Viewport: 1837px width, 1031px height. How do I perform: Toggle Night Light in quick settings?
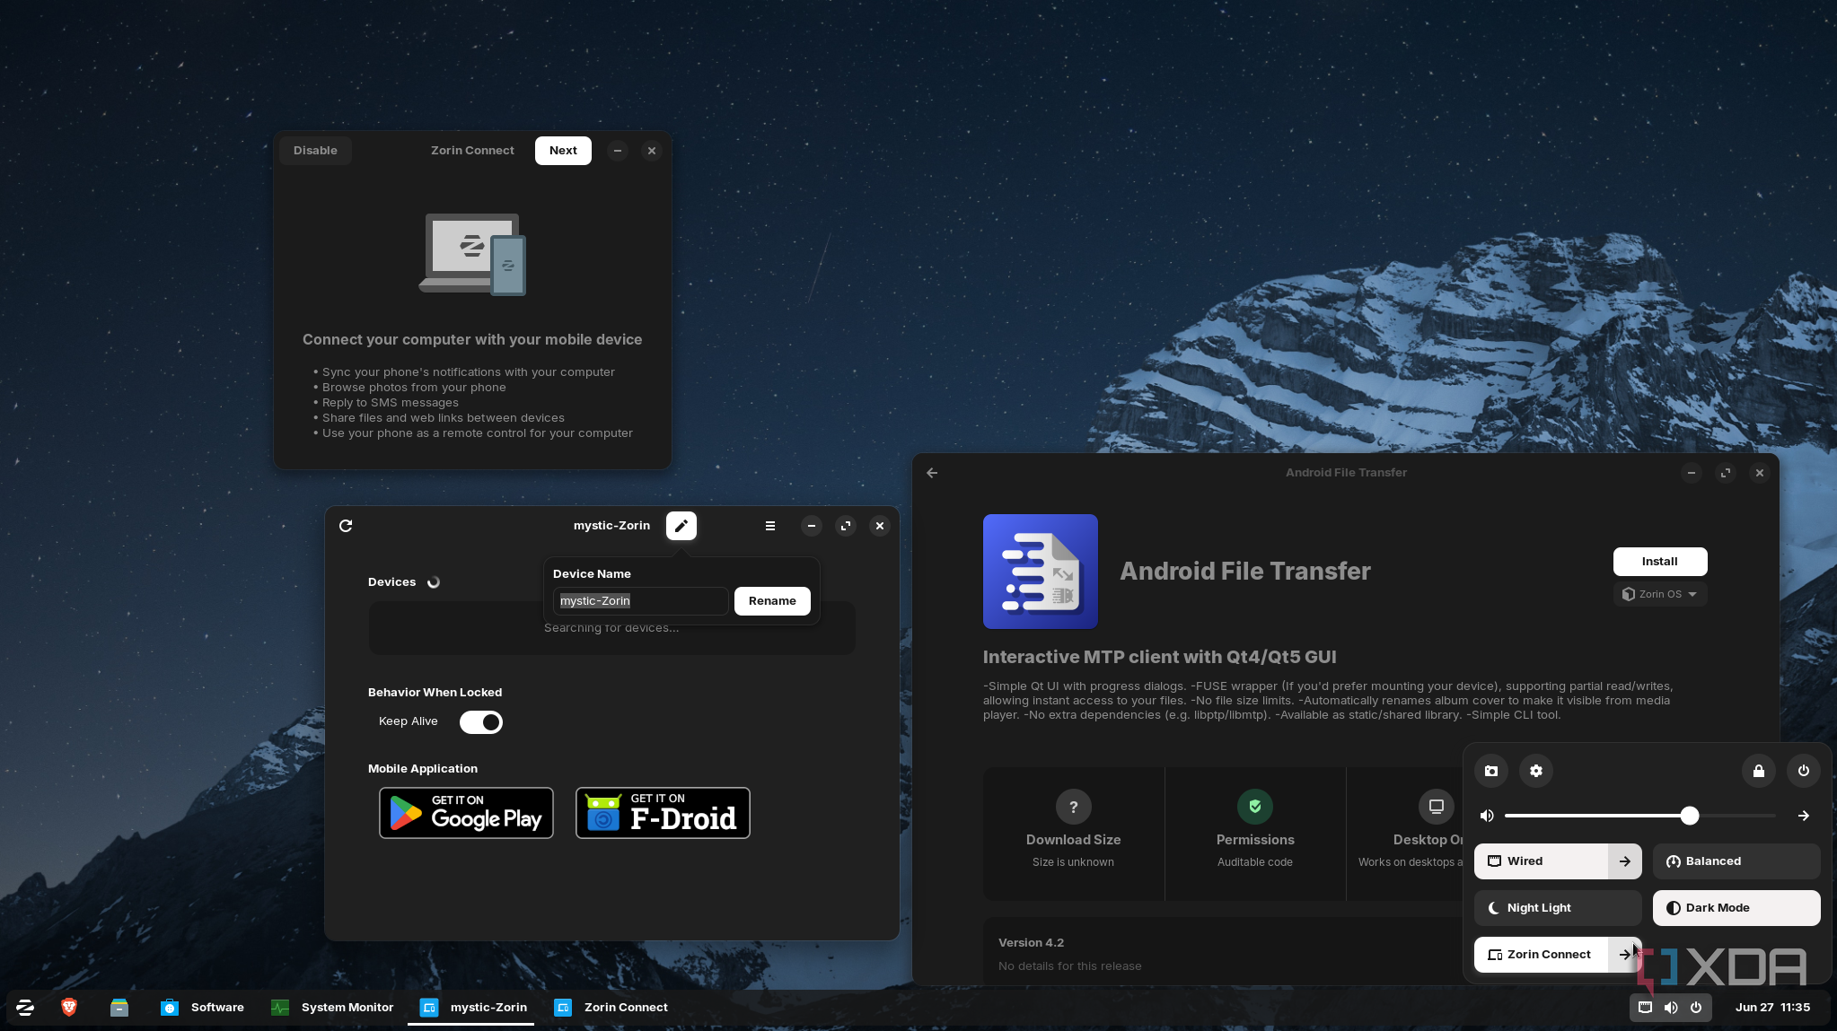[1558, 908]
